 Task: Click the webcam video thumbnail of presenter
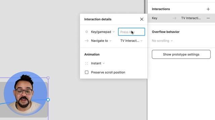click(x=26, y=93)
